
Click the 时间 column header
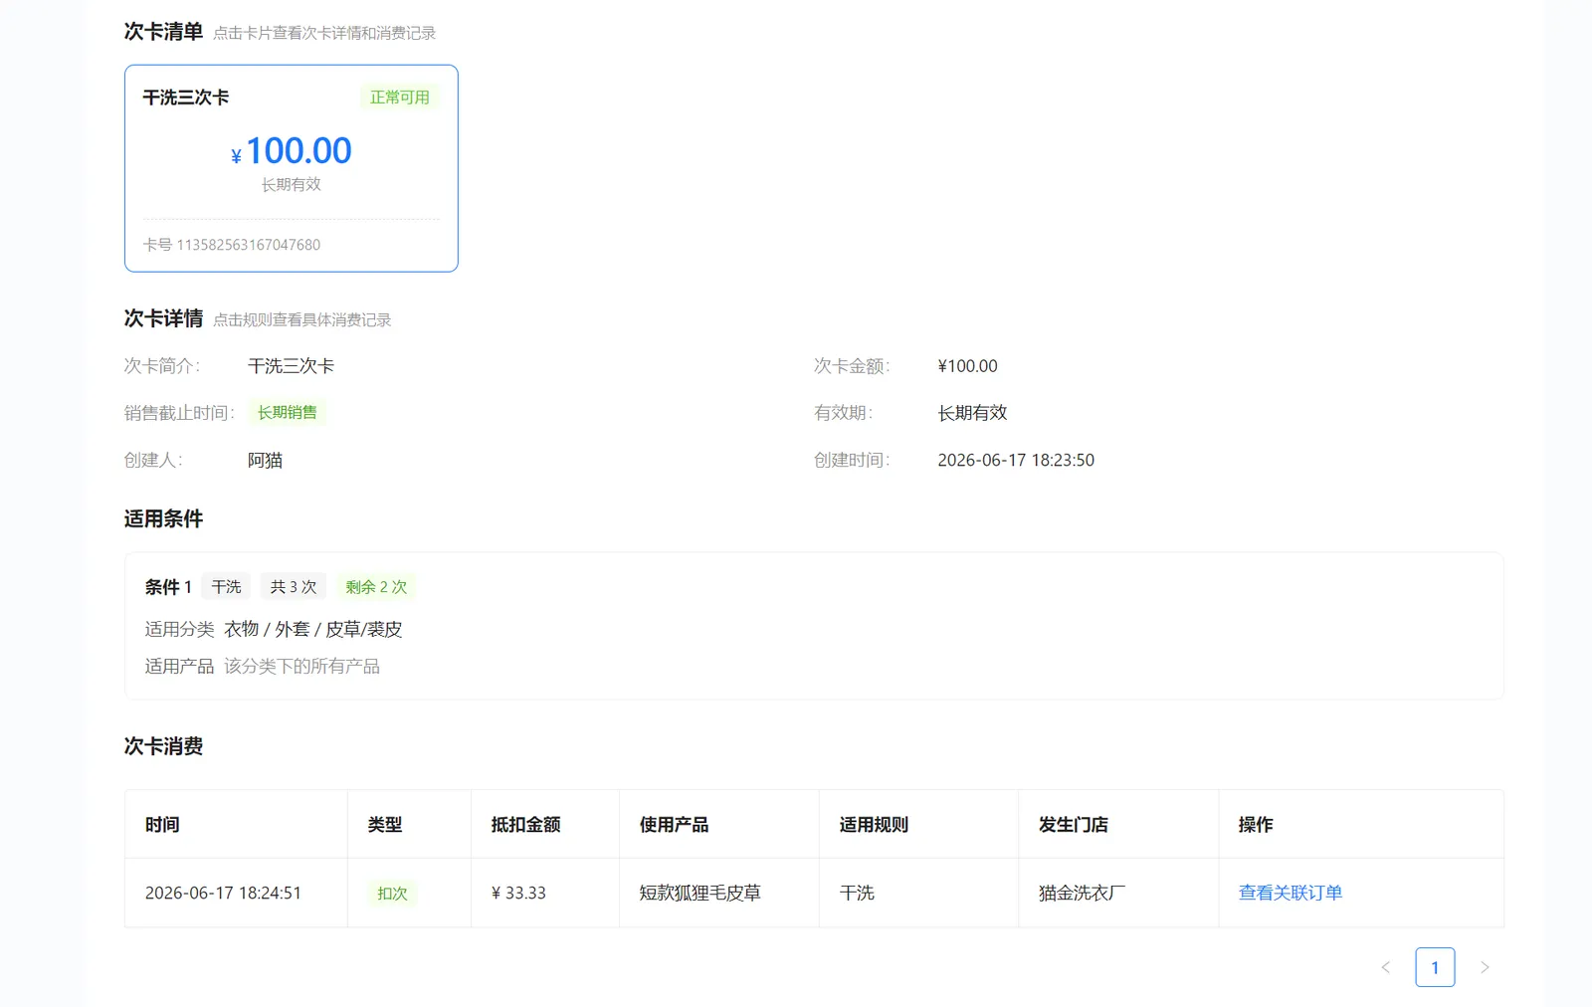(236, 824)
